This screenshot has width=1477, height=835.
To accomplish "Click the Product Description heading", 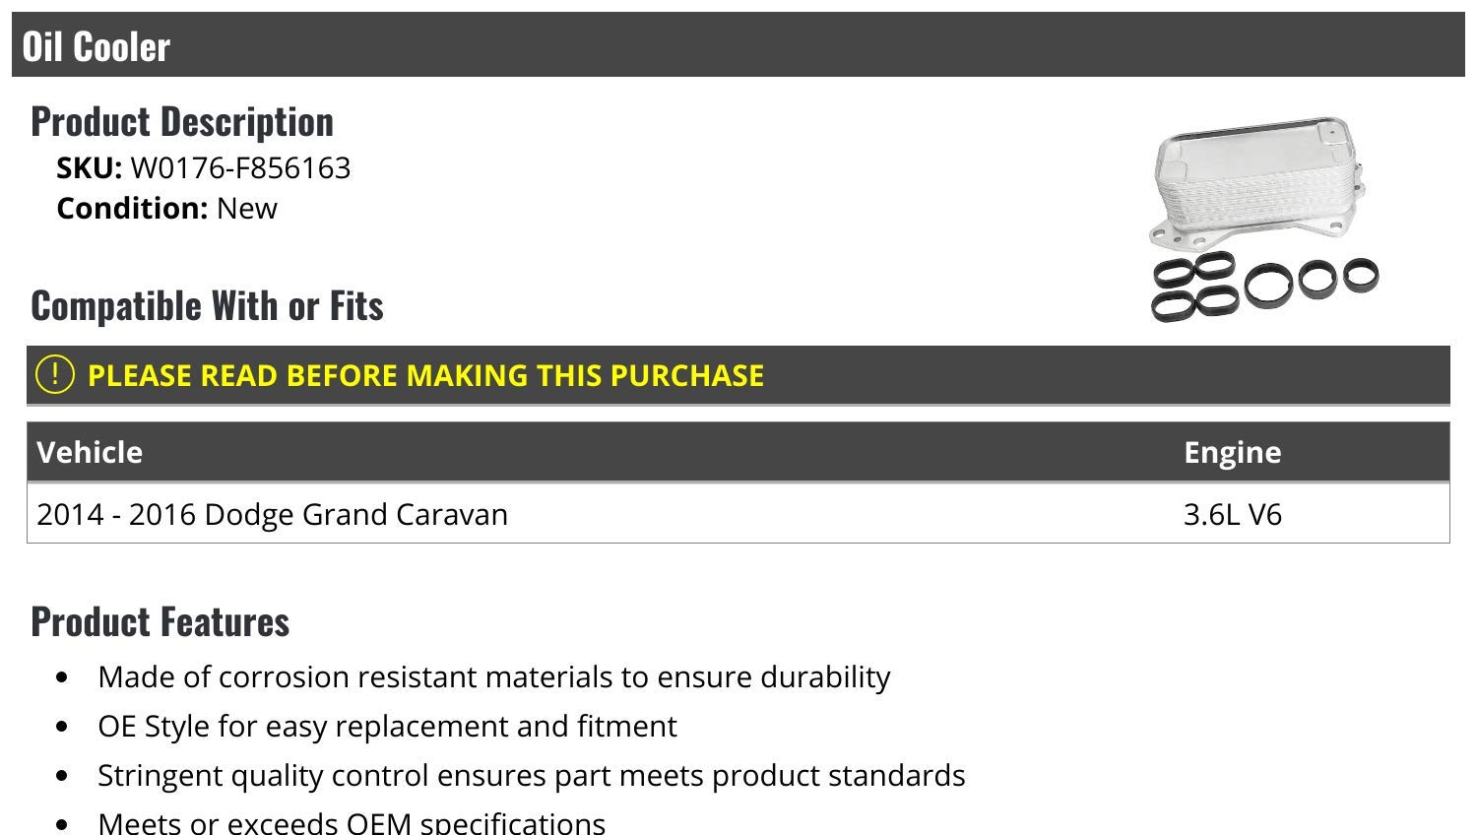I will point(182,121).
